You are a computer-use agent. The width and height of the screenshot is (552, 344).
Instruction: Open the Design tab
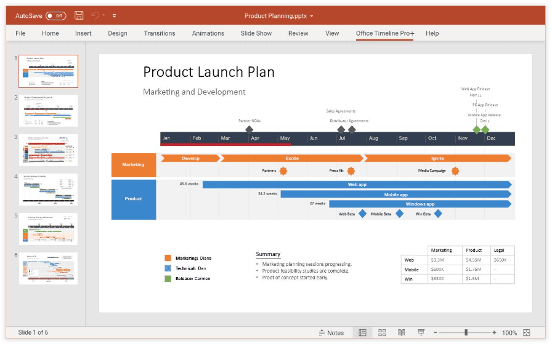[118, 33]
